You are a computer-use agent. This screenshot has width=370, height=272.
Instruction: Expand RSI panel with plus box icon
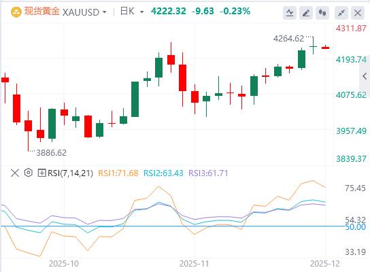(x=41, y=173)
